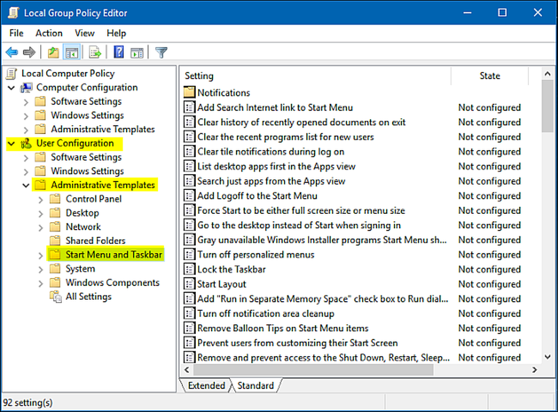Screen dimensions: 558x412
Task: Select the Desktop tree item
Action: (x=82, y=213)
